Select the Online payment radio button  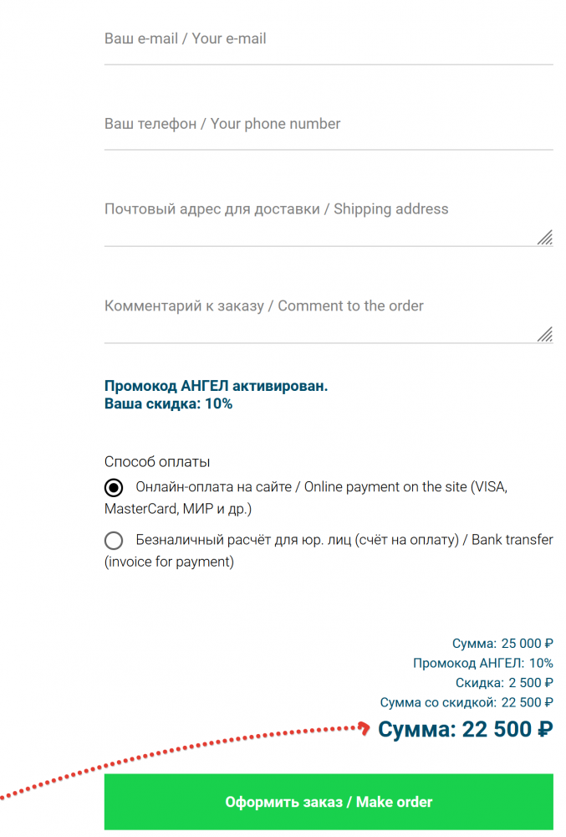click(x=114, y=487)
